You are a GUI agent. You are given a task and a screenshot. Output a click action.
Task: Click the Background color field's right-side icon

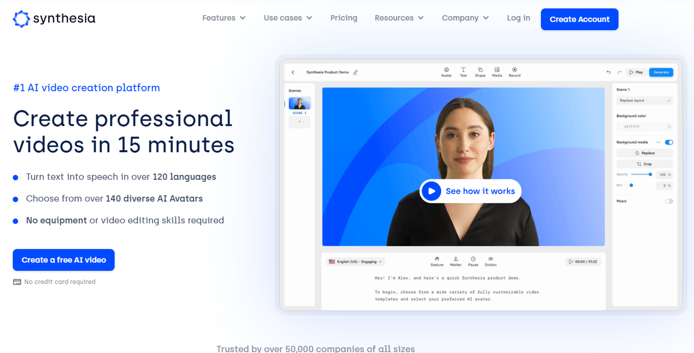click(x=669, y=127)
